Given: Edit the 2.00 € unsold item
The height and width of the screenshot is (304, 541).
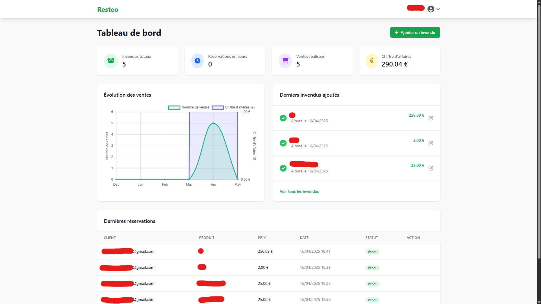Looking at the screenshot, I should [x=431, y=143].
